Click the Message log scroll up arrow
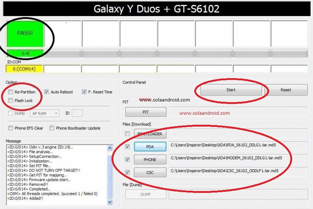The height and width of the screenshot is (209, 313). 110,148
